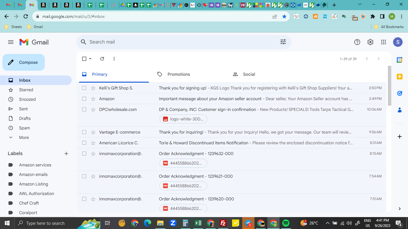Select the American Licorice C. email checkbox
Viewport: 408px width, 229px height.
point(84,143)
